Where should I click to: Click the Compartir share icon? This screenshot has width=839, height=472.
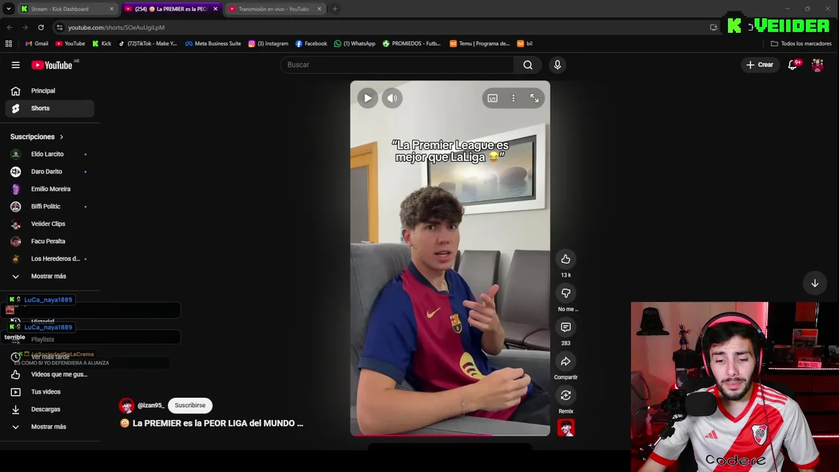(x=566, y=361)
